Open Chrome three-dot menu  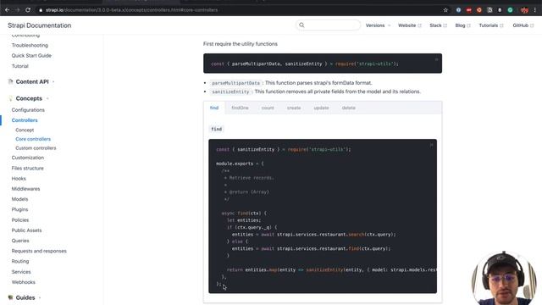click(534, 10)
